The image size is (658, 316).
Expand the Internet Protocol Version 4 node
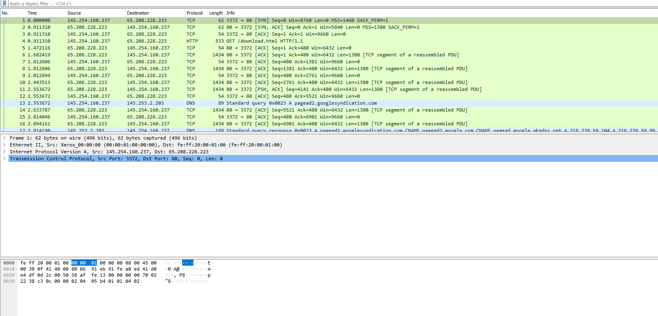tap(4, 152)
